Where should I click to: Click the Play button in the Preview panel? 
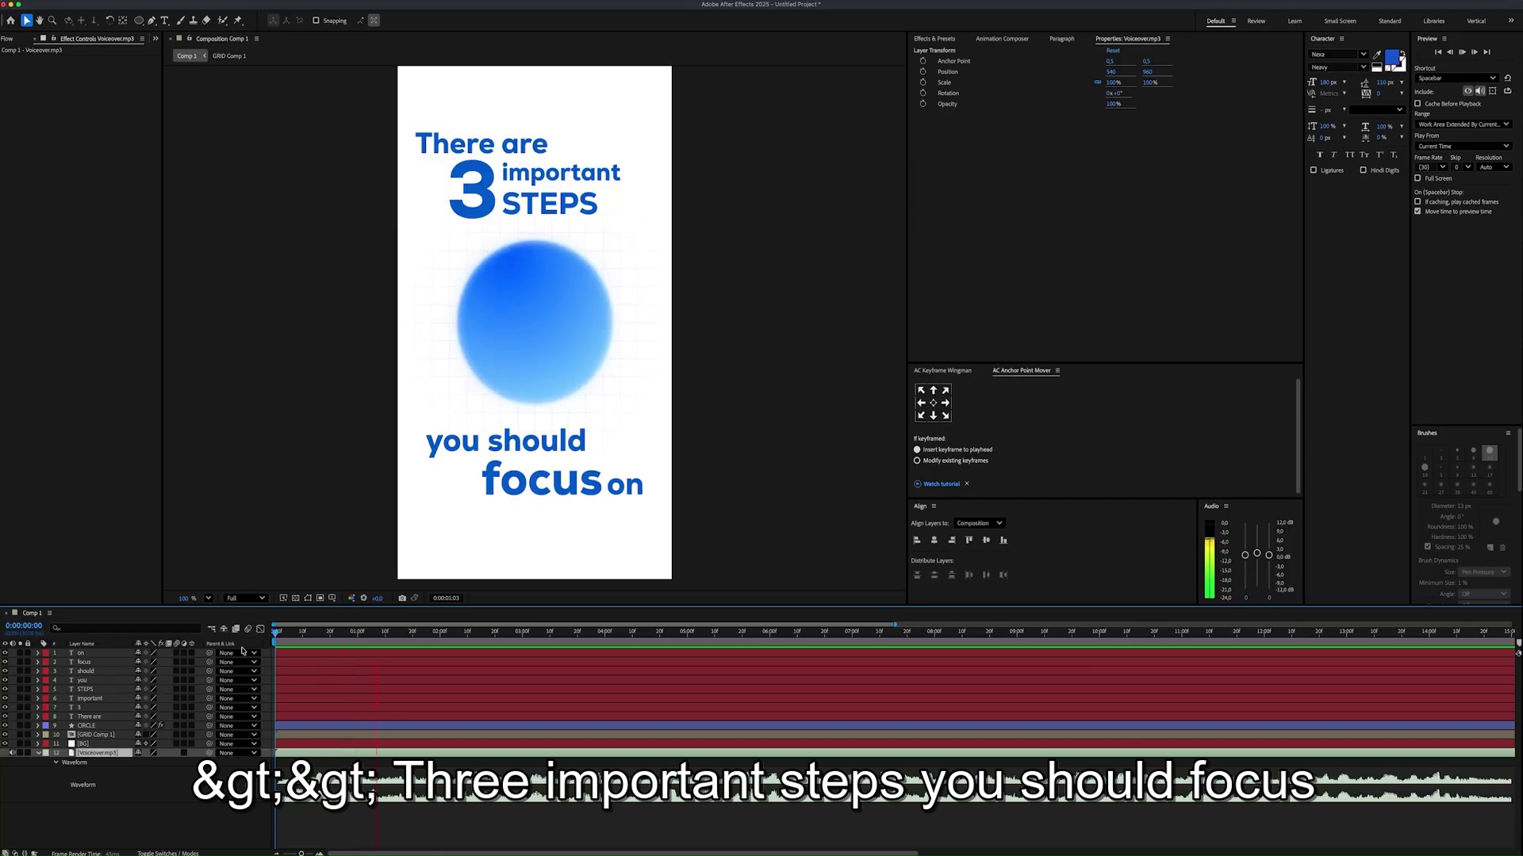coord(1462,52)
